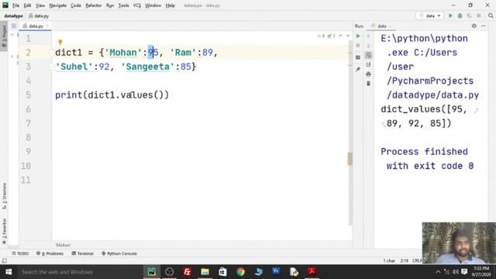
Task: Stop process via Run panel stop icon
Action: pos(358,46)
